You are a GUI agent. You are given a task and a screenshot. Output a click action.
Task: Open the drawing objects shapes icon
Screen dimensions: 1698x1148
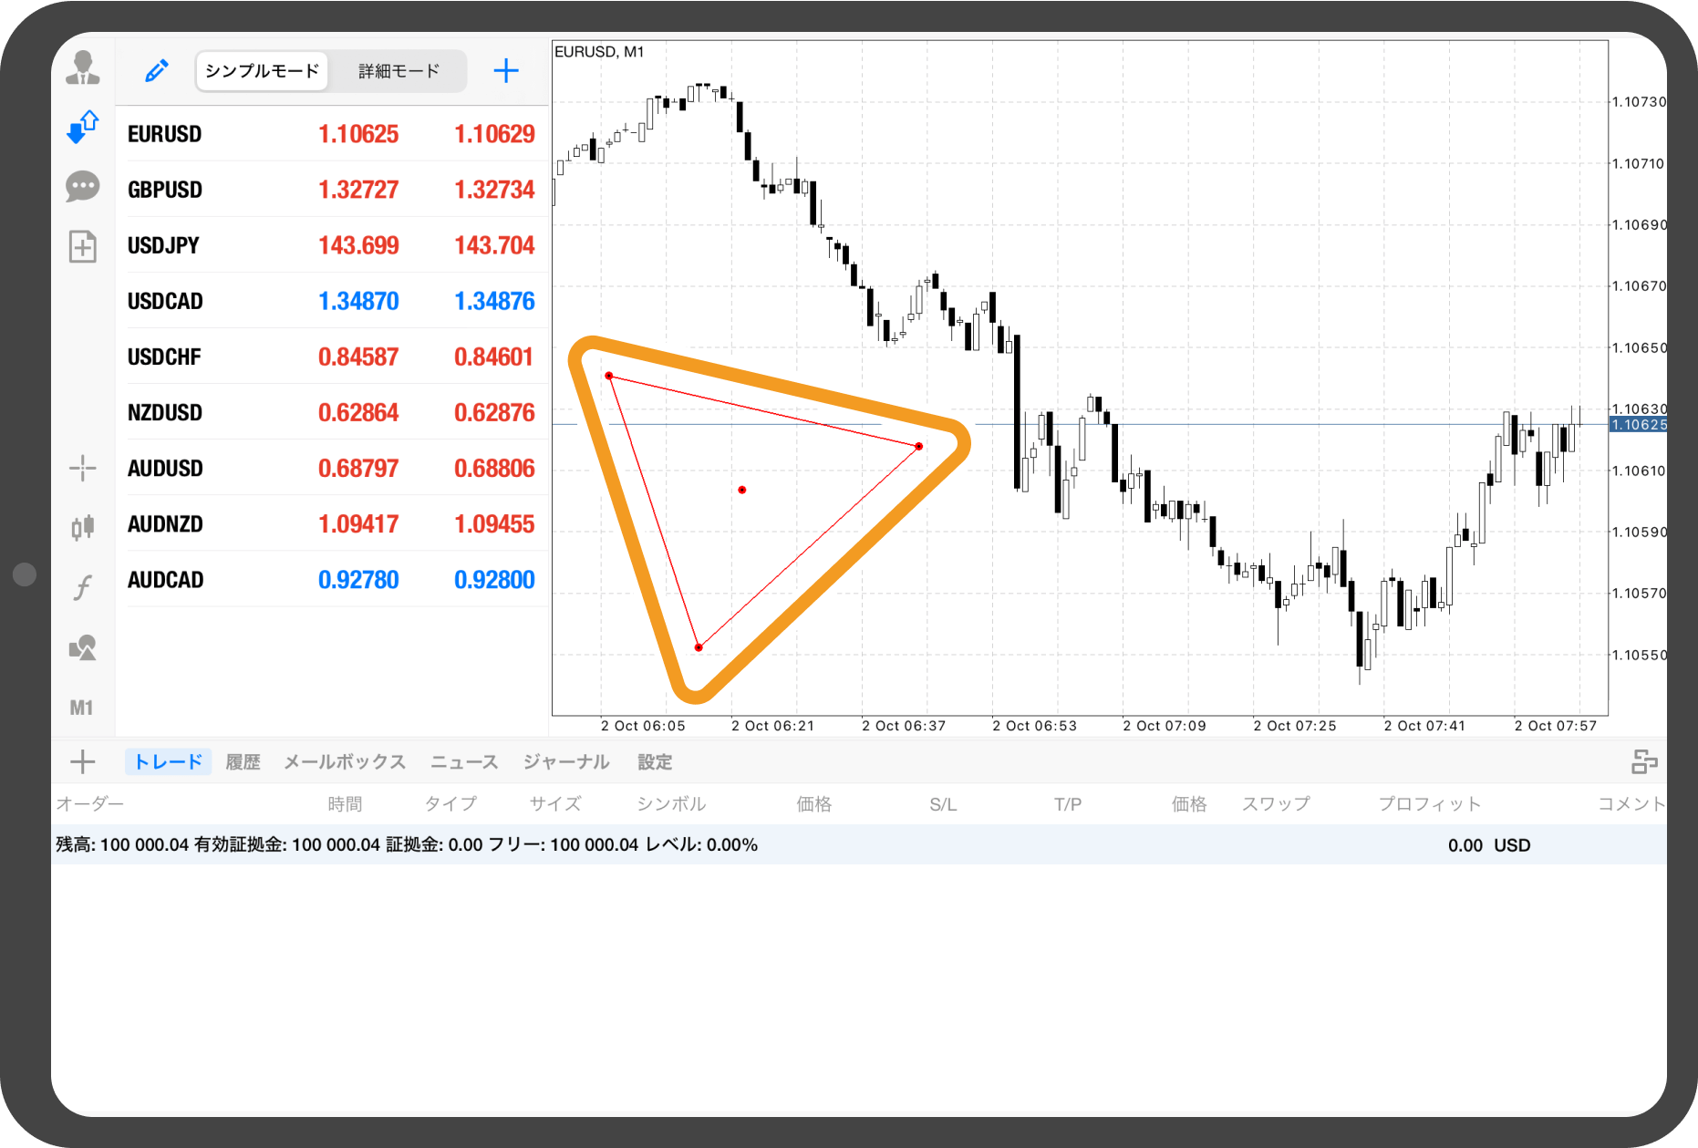pos(83,647)
